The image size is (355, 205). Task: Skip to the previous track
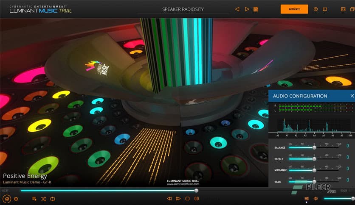[x=169, y=199]
